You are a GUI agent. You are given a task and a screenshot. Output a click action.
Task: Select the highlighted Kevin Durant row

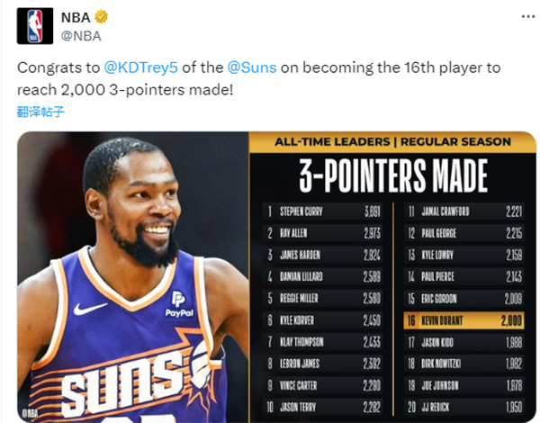[463, 319]
